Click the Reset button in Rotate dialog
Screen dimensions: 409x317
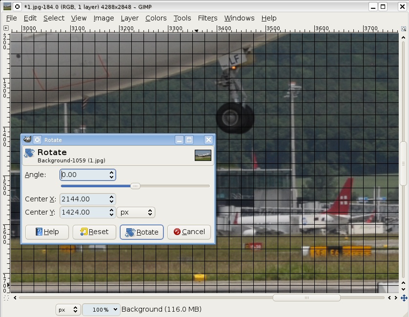tap(94, 232)
